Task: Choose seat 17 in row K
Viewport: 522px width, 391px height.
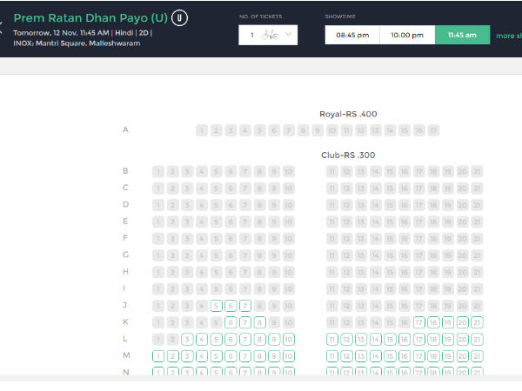Action: pyautogui.click(x=418, y=322)
